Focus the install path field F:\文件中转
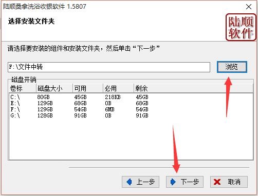 pos(109,67)
